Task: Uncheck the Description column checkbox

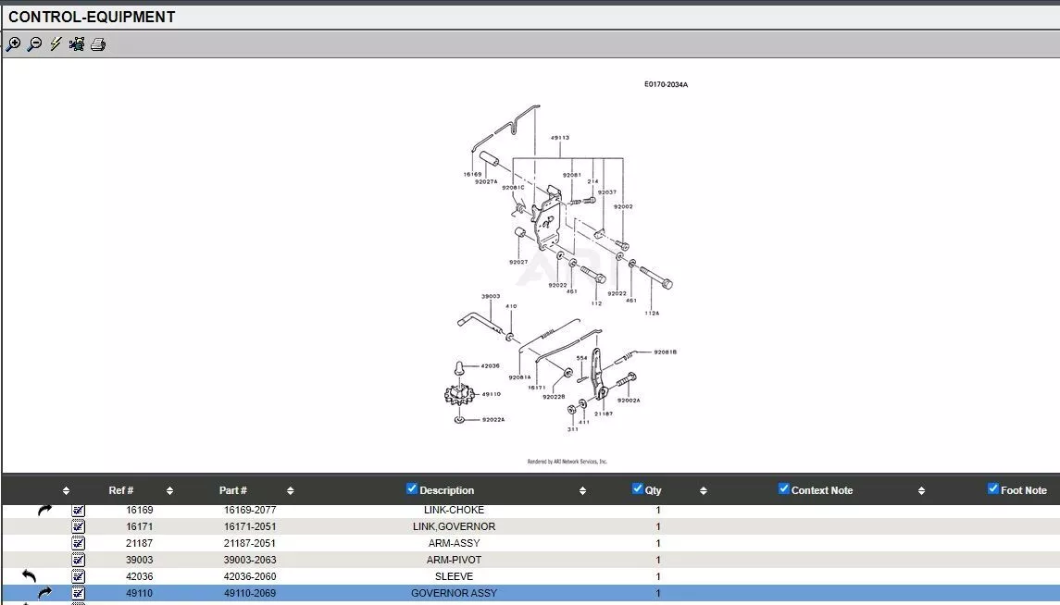Action: pyautogui.click(x=412, y=488)
